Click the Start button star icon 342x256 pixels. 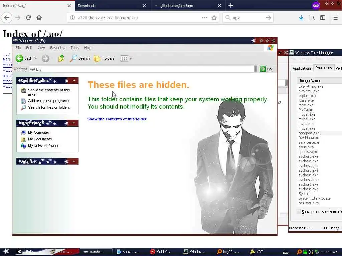(x=6, y=251)
